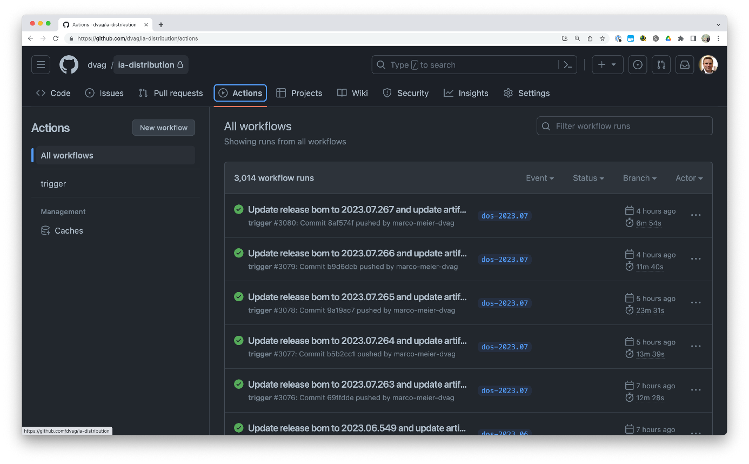
Task: Switch to the Wiki tab
Action: click(352, 93)
